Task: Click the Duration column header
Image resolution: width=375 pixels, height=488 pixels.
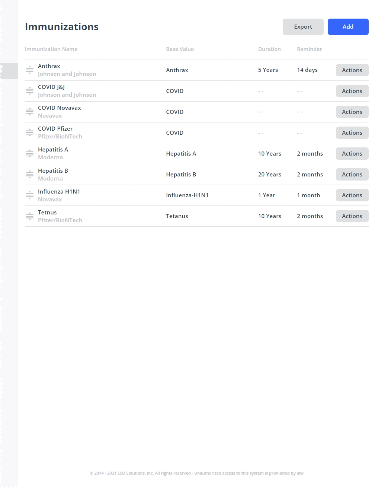Action: (x=269, y=49)
